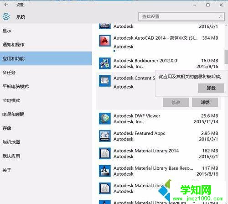The height and width of the screenshot is (204, 228).
Task: Click the 系统 page heading
Action: (x=21, y=17)
